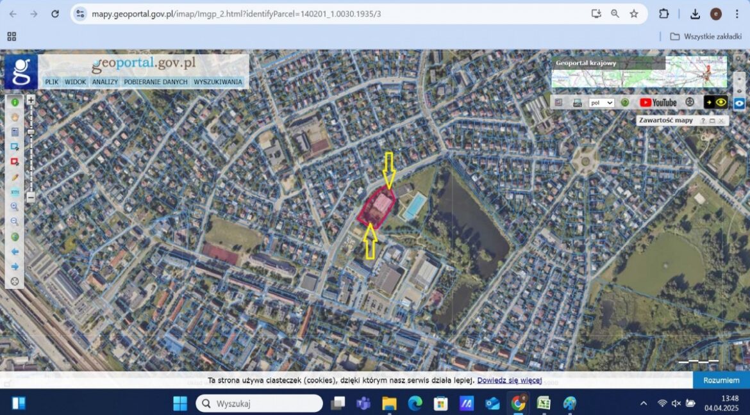Accept cookies with Rozumiem button

721,380
